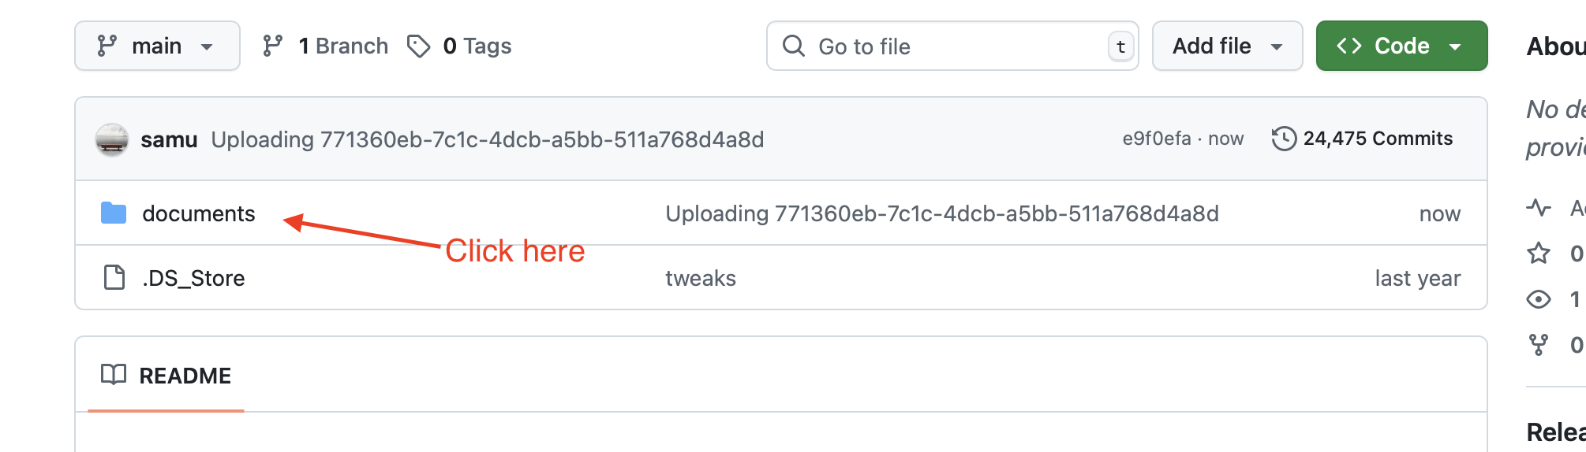The width and height of the screenshot is (1586, 452).
Task: View all 24,475 commits
Action: tap(1377, 139)
